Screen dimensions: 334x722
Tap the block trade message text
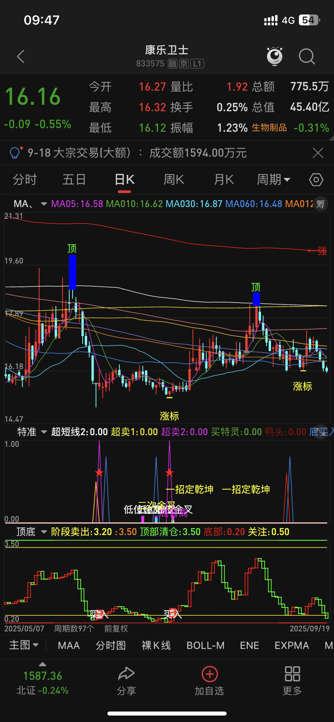[137, 153]
